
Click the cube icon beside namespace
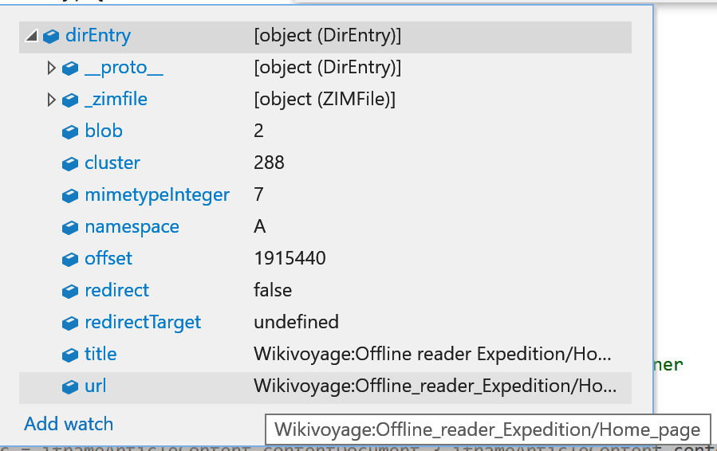(70, 227)
